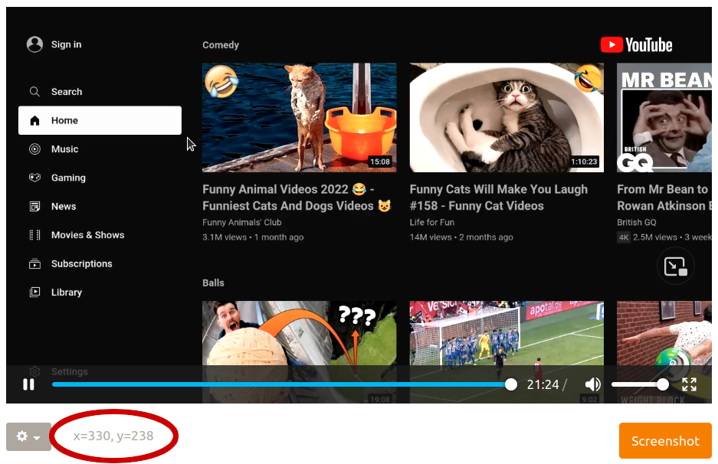Click the circular picture-in-picture icon
This screenshot has width=718, height=464.
click(x=675, y=266)
